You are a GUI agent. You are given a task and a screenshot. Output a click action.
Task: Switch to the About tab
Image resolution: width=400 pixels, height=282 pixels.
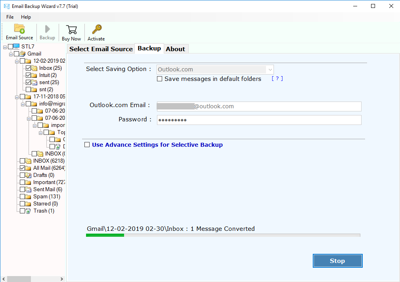click(x=176, y=49)
